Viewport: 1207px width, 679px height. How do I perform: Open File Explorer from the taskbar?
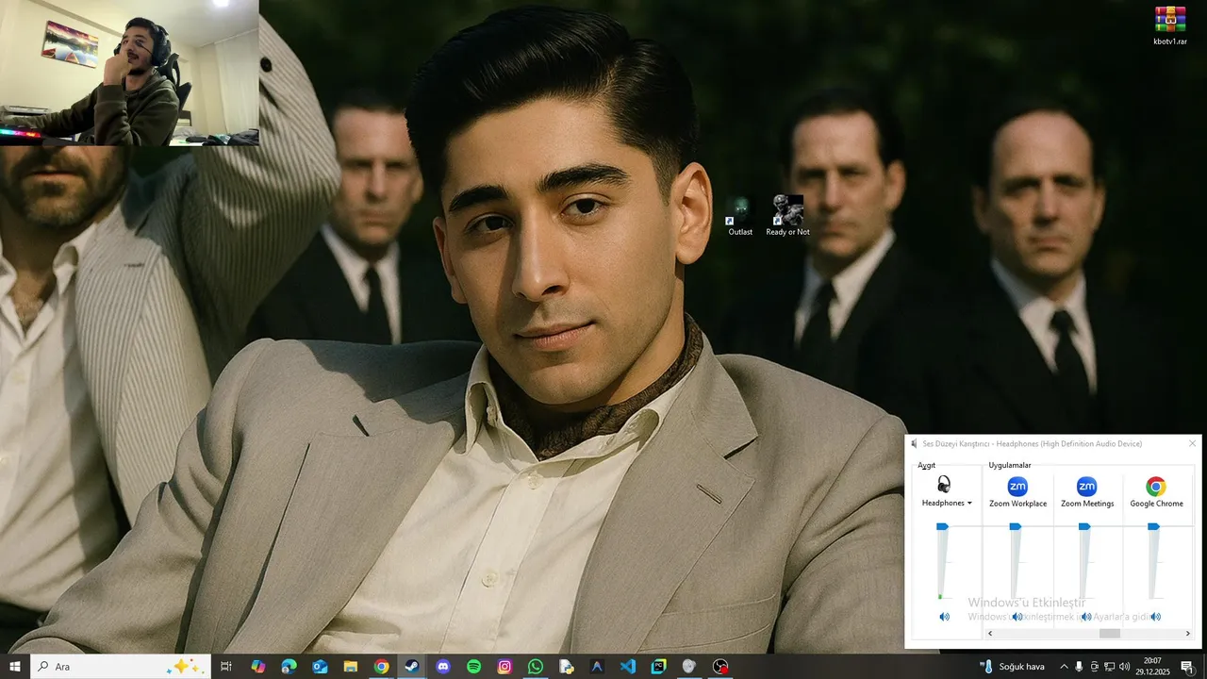pos(351,667)
